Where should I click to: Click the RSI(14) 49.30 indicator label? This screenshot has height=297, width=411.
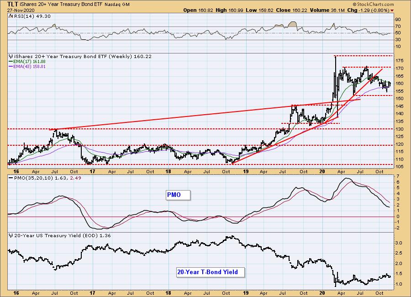coord(32,16)
